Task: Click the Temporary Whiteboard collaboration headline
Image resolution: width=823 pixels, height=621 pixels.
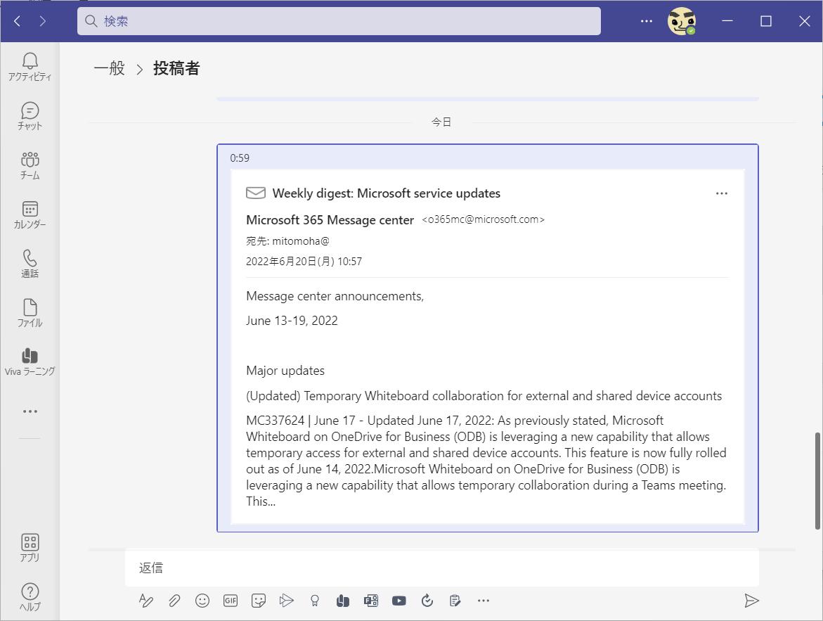Action: coord(484,396)
